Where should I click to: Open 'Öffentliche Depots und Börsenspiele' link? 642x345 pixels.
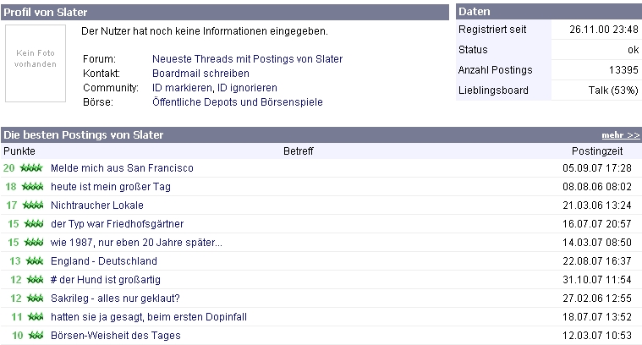pos(237,102)
